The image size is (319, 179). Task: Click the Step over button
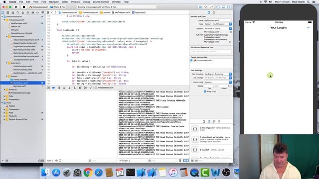point(64,88)
